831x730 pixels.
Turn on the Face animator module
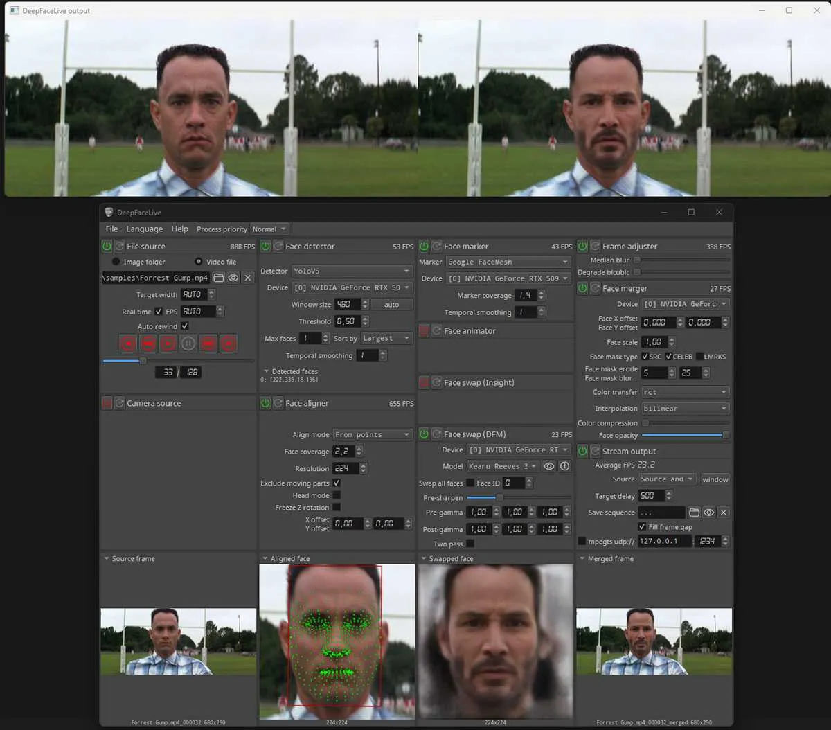[424, 331]
